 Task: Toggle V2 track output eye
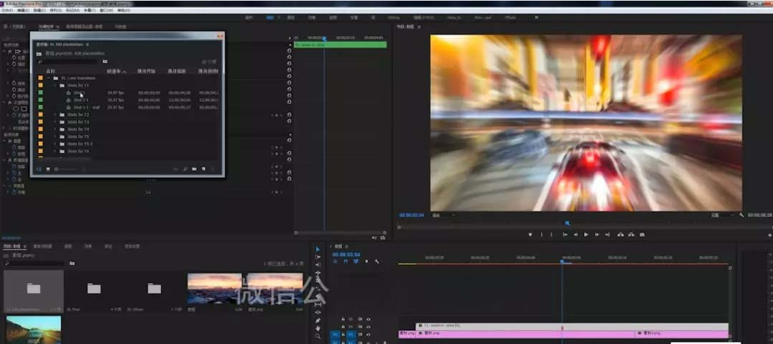(x=369, y=326)
